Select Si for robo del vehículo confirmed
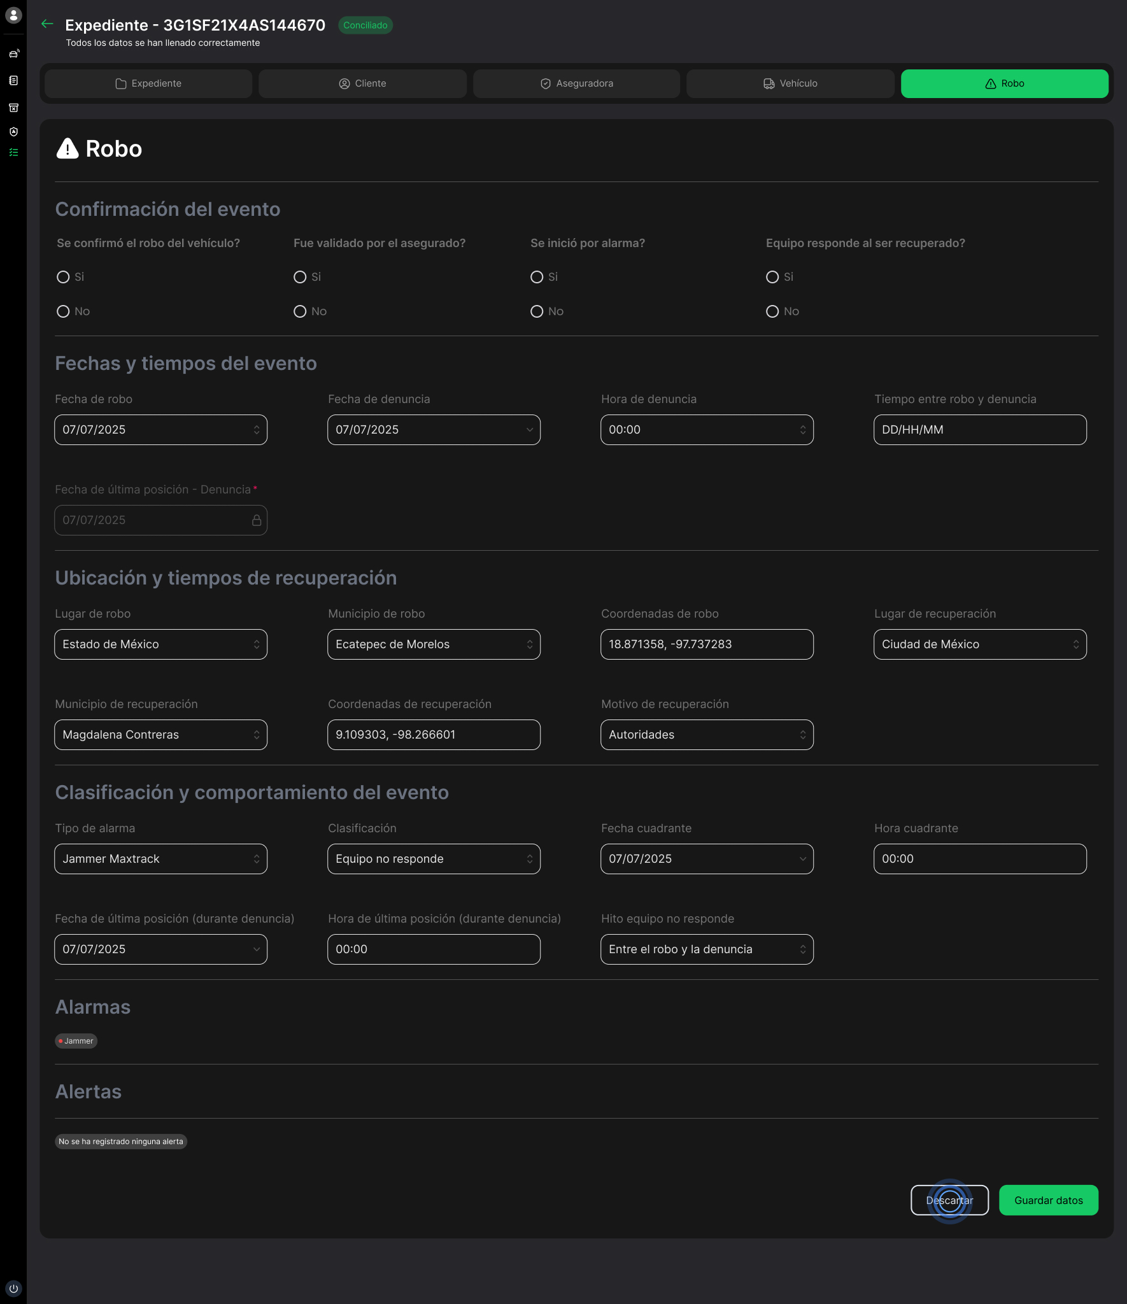Viewport: 1127px width, 1304px height. pyautogui.click(x=63, y=277)
